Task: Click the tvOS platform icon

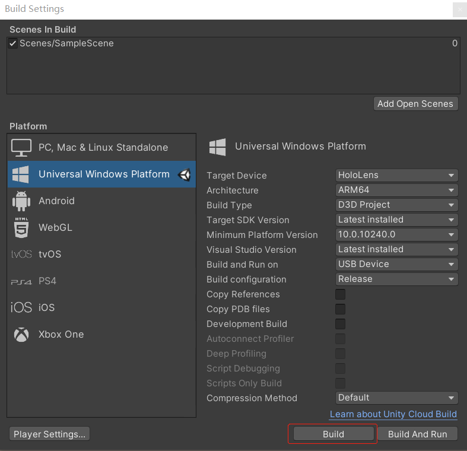Action: [21, 254]
